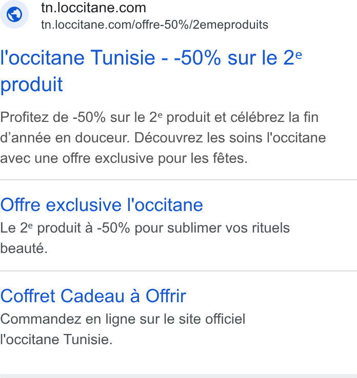This screenshot has height=378, width=357.
Task: Click the 'sublimer vos rituels' description line
Action: [x=145, y=228]
